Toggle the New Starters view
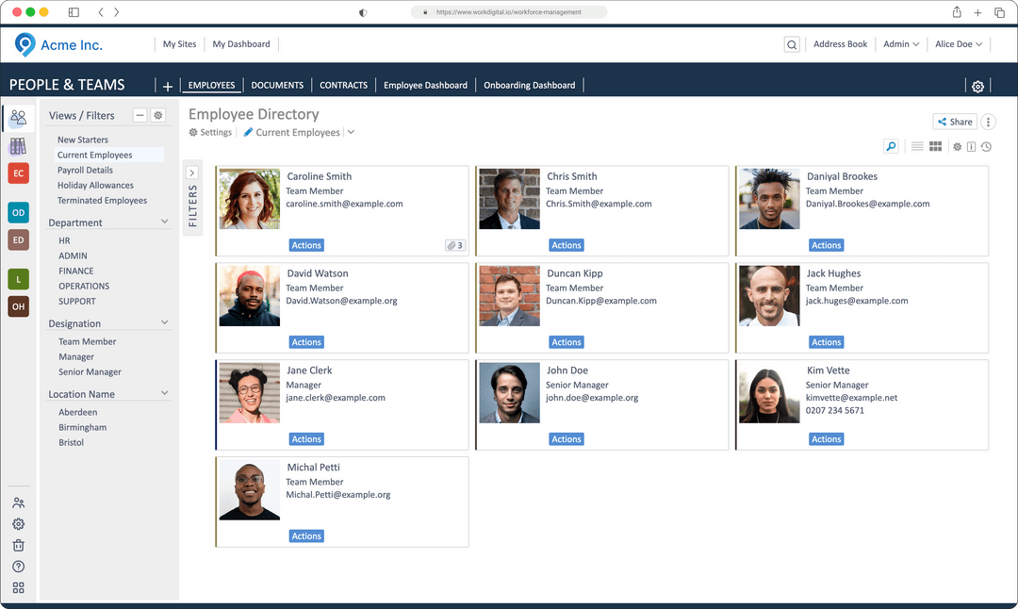The image size is (1018, 609). [x=84, y=139]
